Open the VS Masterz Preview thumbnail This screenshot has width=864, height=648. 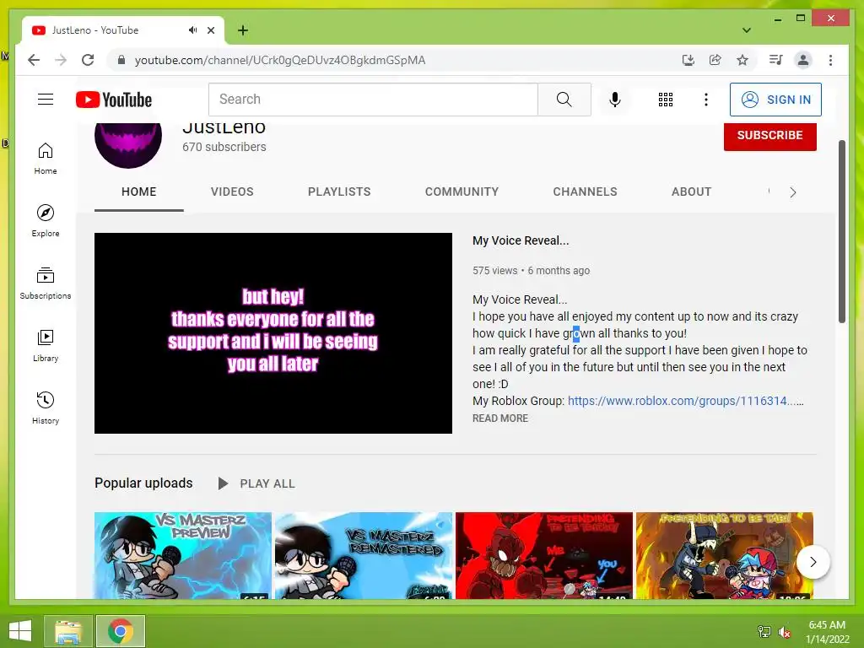(183, 555)
